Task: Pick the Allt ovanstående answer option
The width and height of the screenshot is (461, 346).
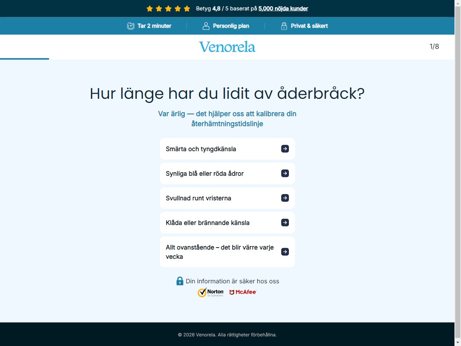Action: 227,252
